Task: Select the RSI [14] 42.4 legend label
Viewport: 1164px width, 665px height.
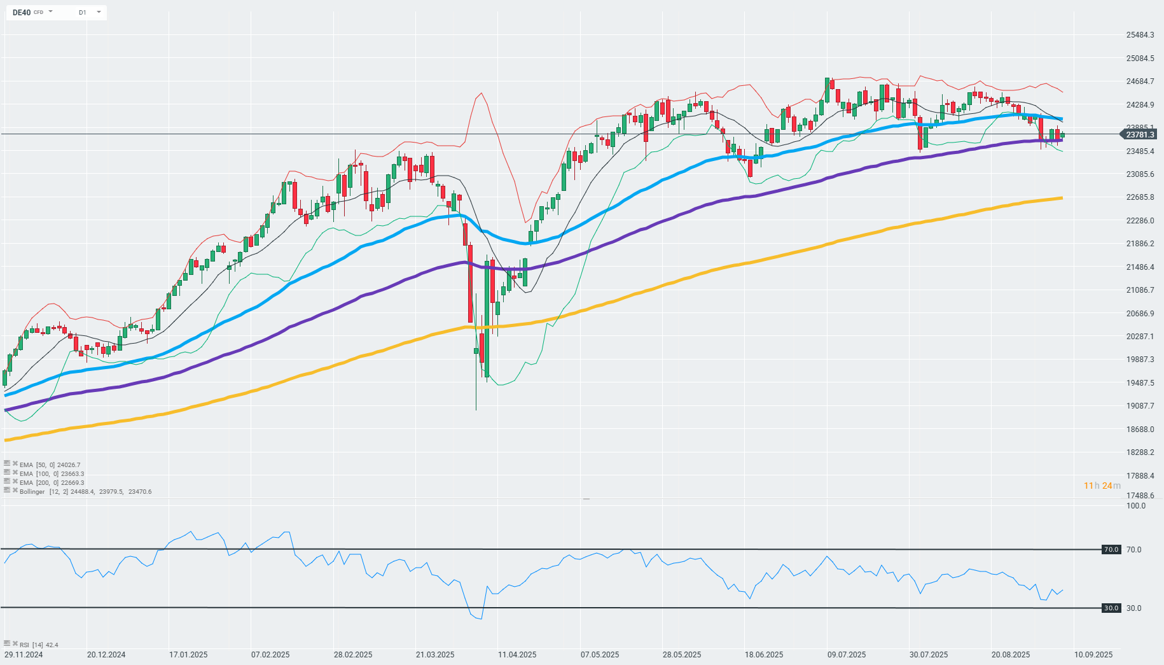Action: click(39, 645)
